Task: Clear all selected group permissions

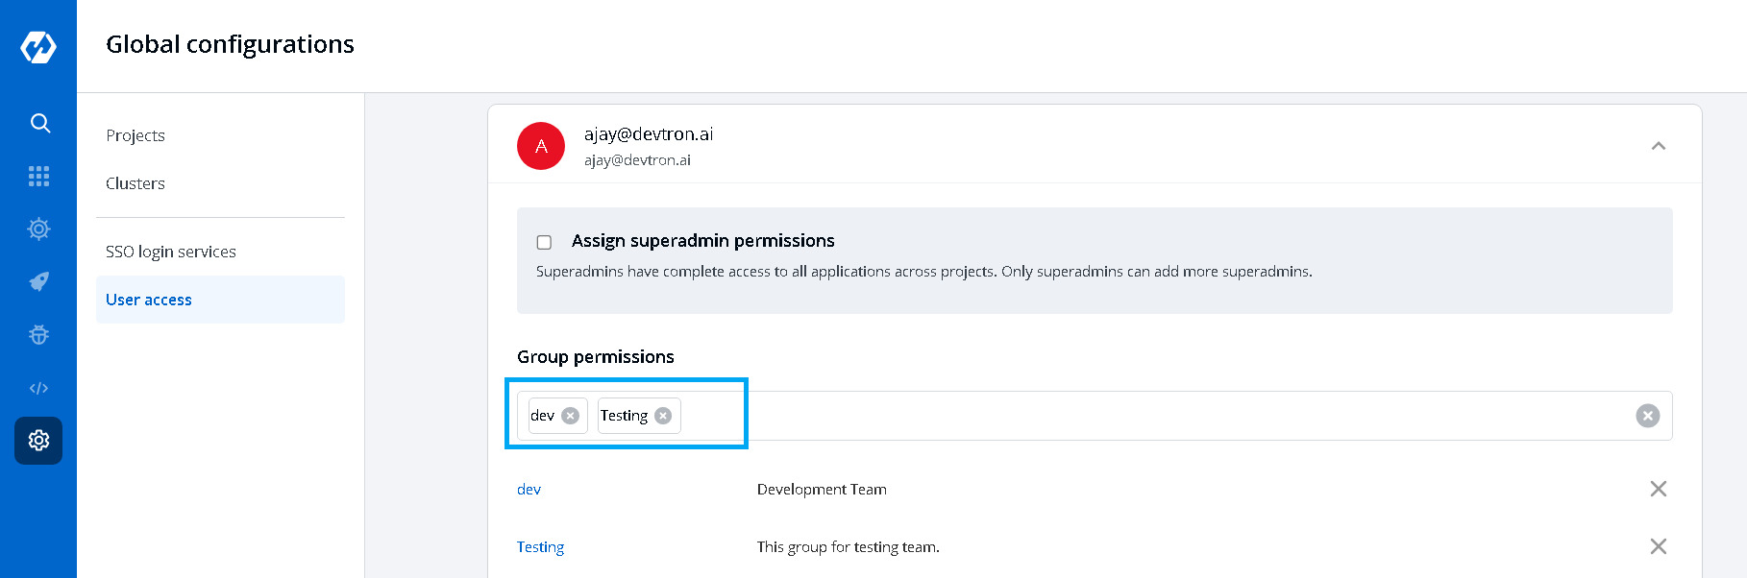Action: tap(1647, 416)
